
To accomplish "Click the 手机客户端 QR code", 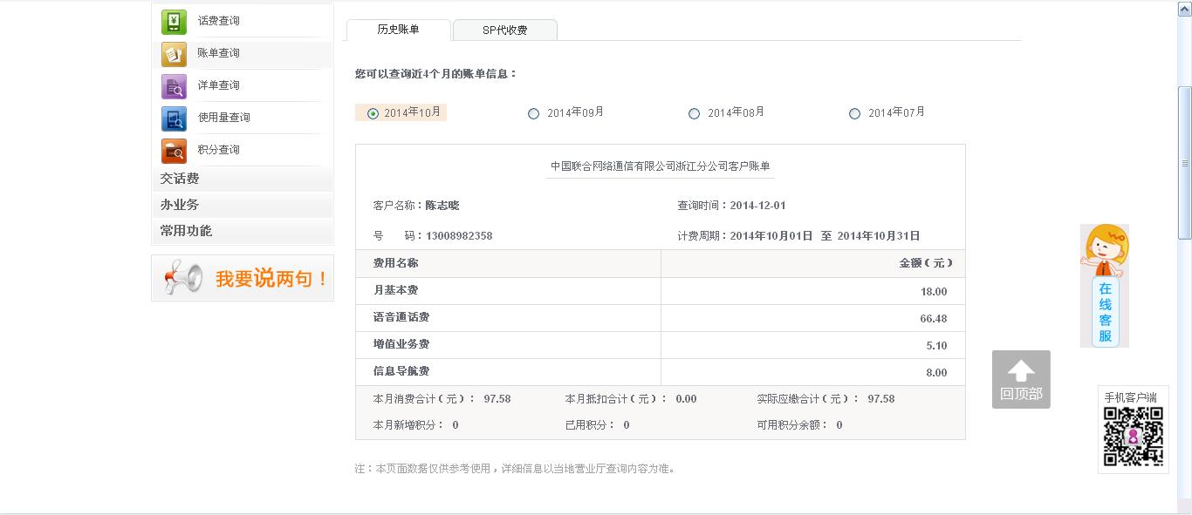I will tap(1133, 436).
